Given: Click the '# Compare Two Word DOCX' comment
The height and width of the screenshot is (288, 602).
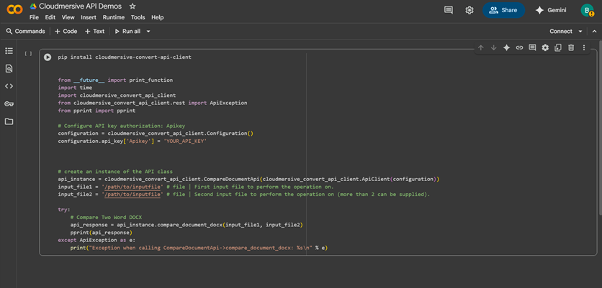Looking at the screenshot, I should [x=107, y=218].
